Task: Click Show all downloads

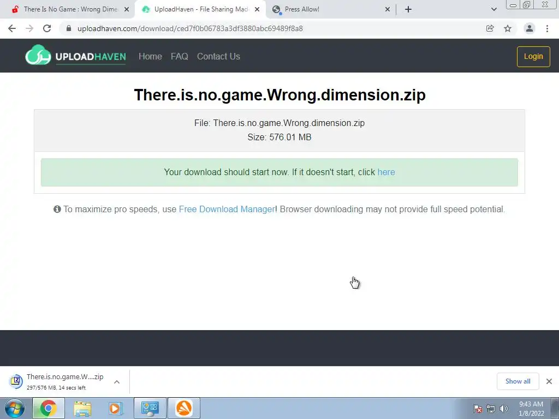Action: [518, 381]
